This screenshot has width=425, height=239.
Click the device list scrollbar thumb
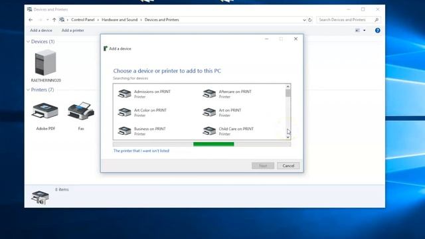tap(288, 93)
